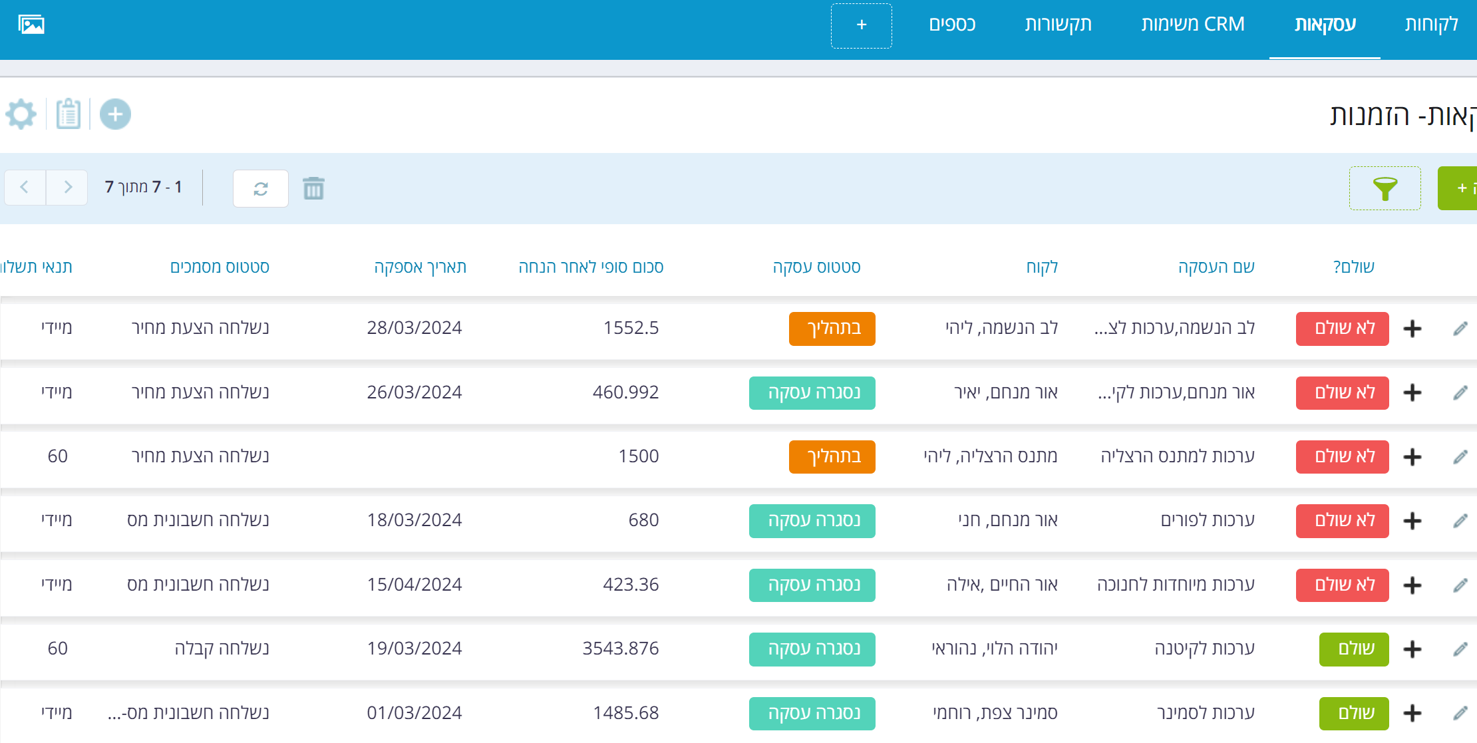Toggle paid status שולם for ערכות לקיטנה
Screen dimensions: 1477x743
pos(1353,649)
